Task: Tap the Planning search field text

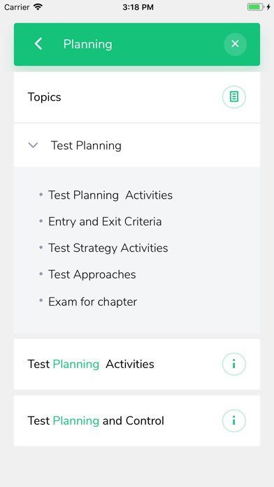Action: point(87,44)
